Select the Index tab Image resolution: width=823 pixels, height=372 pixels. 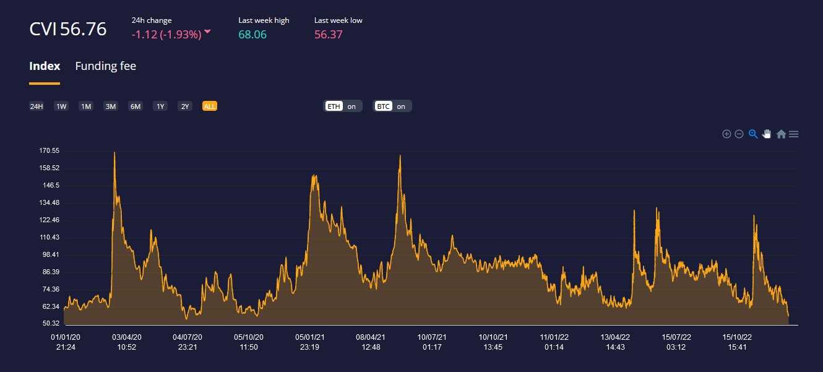[45, 66]
